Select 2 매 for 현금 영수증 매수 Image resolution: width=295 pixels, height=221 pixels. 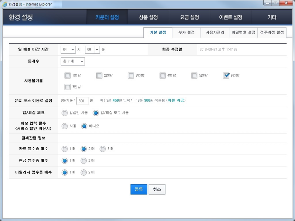click(83, 161)
